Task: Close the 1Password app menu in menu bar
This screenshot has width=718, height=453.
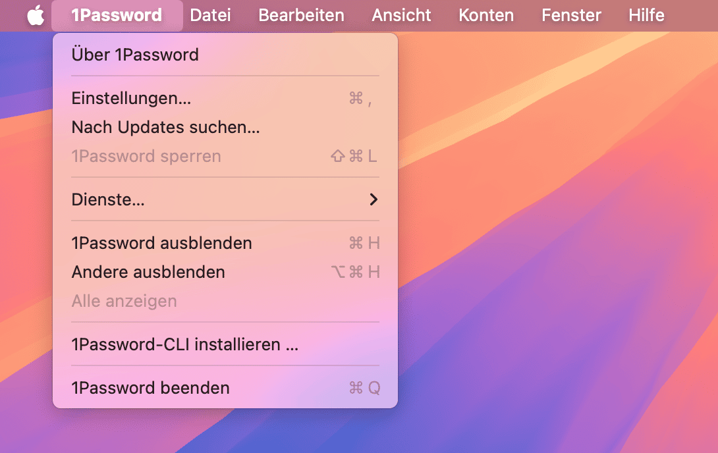Action: pos(117,15)
